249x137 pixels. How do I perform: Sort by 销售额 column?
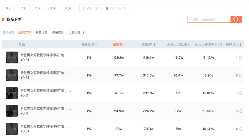click(x=119, y=44)
